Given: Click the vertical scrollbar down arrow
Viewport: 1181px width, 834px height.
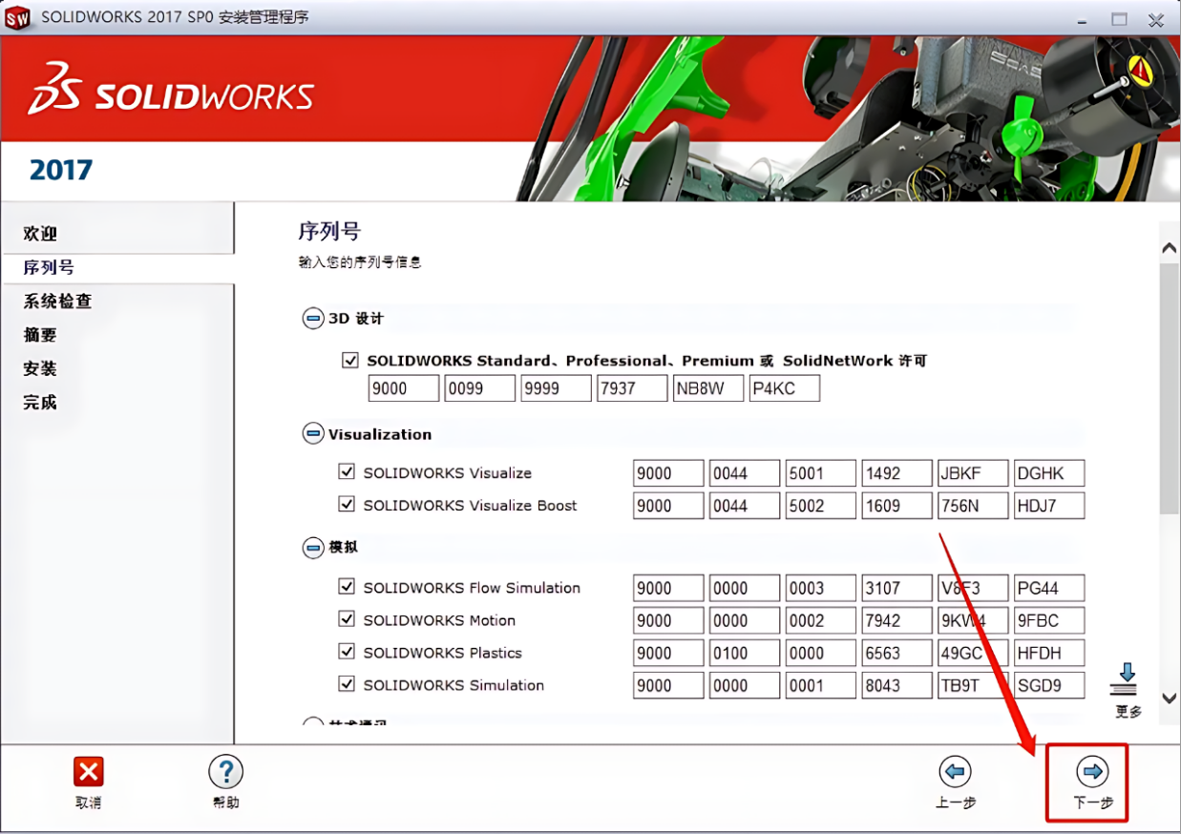Looking at the screenshot, I should tap(1169, 698).
